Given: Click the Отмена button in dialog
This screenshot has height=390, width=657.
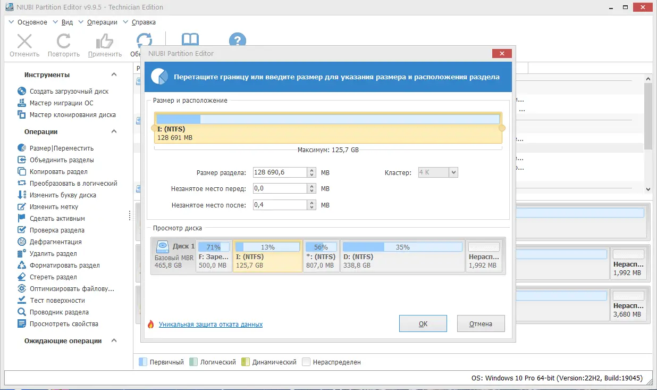Looking at the screenshot, I should click(x=481, y=323).
